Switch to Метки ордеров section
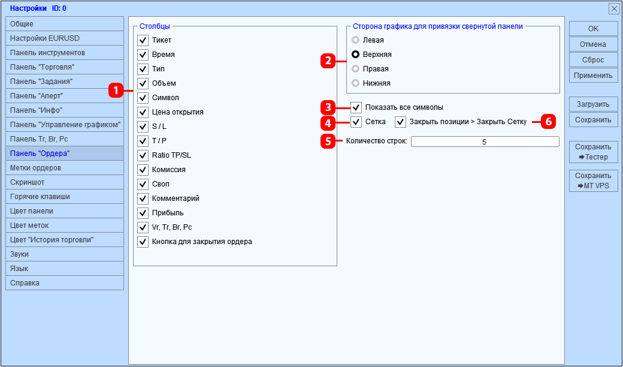The width and height of the screenshot is (623, 367). (65, 168)
